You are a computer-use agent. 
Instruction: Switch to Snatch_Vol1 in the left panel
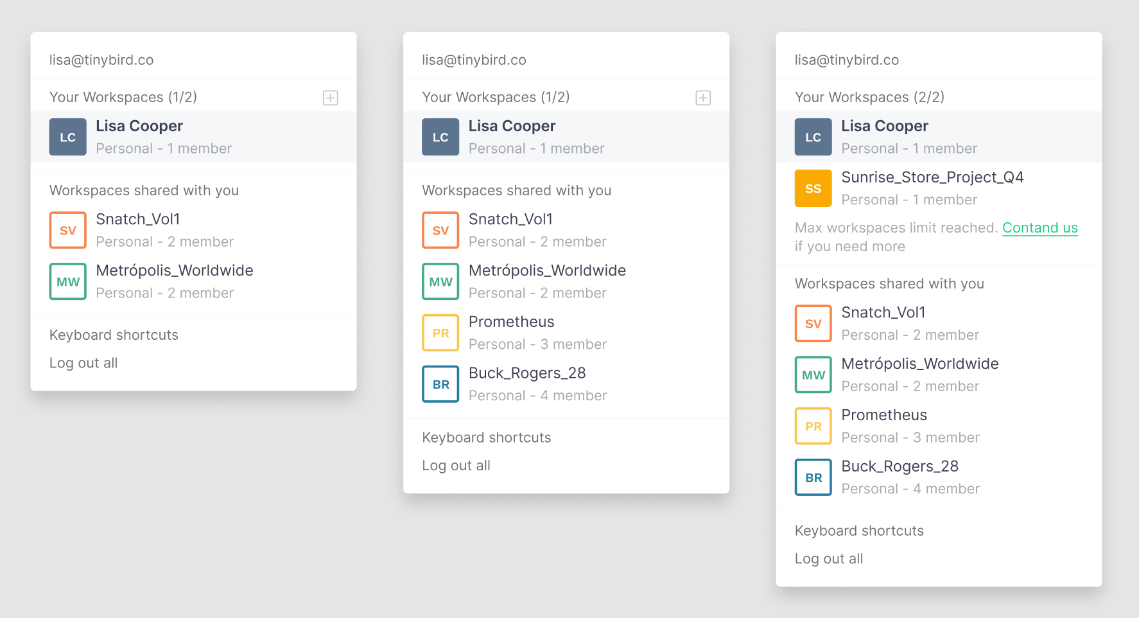coord(138,219)
